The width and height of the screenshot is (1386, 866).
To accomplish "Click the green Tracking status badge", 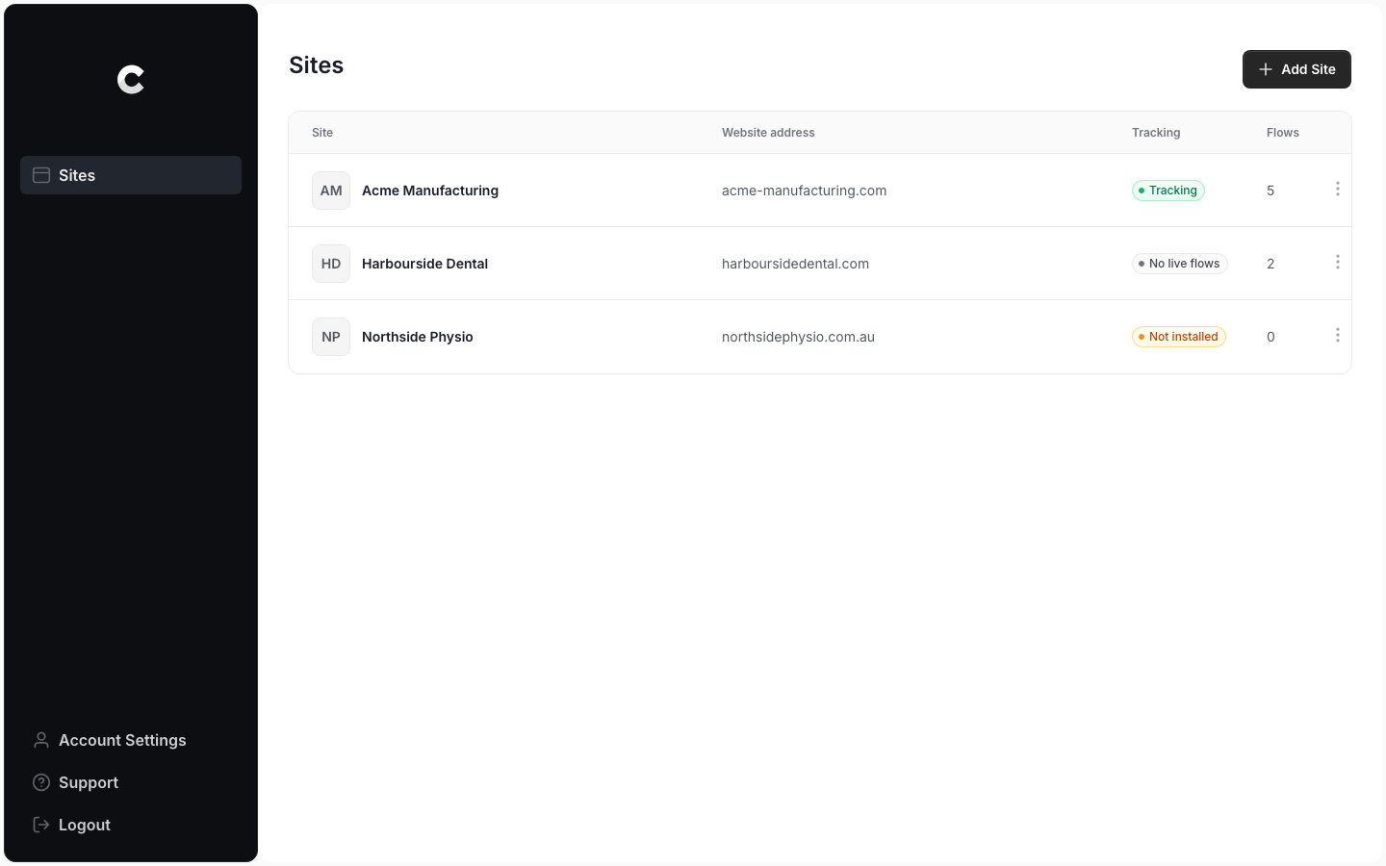I will tap(1168, 191).
